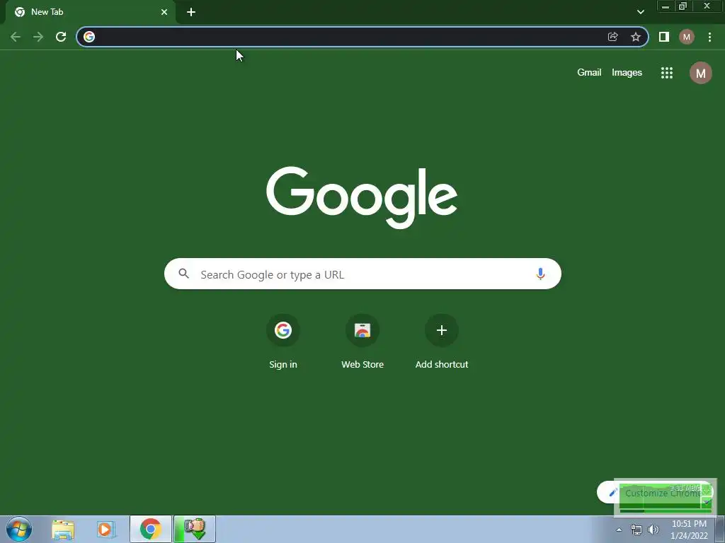The image size is (725, 543).
Task: Open the side panel icon in toolbar
Action: tap(664, 37)
